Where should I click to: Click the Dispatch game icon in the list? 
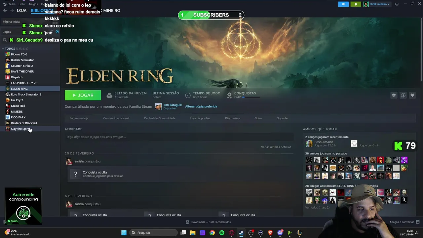click(x=8, y=77)
